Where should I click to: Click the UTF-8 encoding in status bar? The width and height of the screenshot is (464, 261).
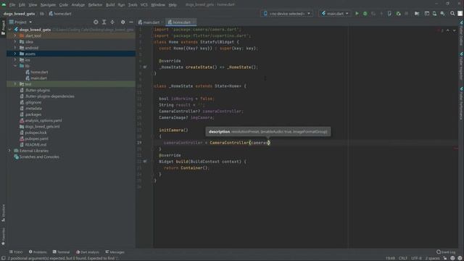point(416,258)
